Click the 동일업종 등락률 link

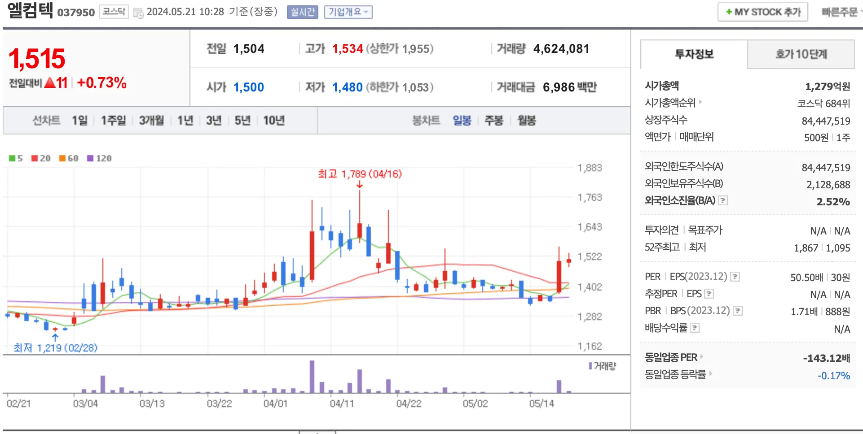click(675, 374)
